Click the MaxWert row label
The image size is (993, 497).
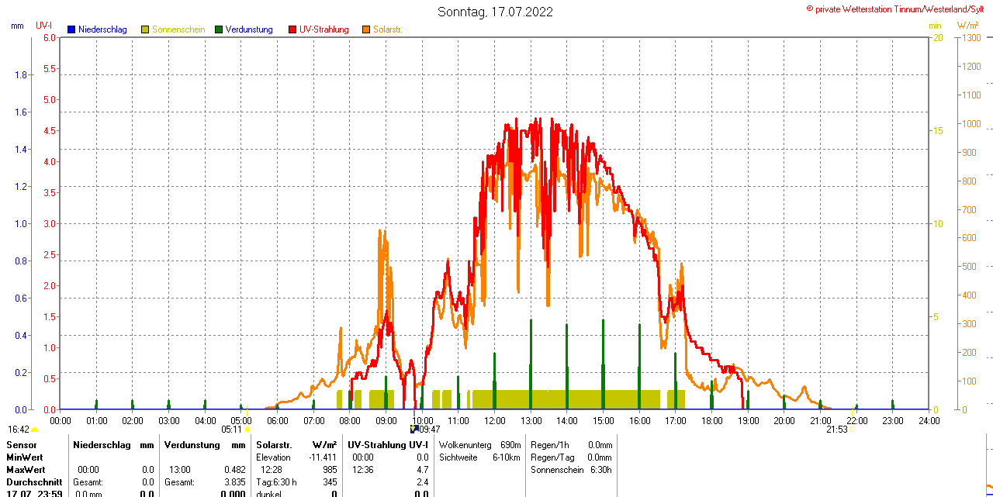coord(26,470)
